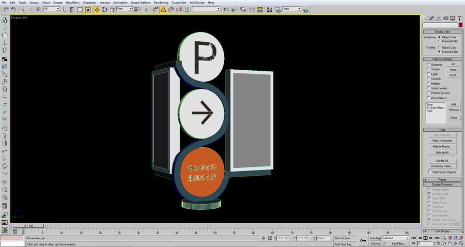This screenshot has height=247, width=465.
Task: Click the Quick Render teapot icon
Action: (306, 10)
